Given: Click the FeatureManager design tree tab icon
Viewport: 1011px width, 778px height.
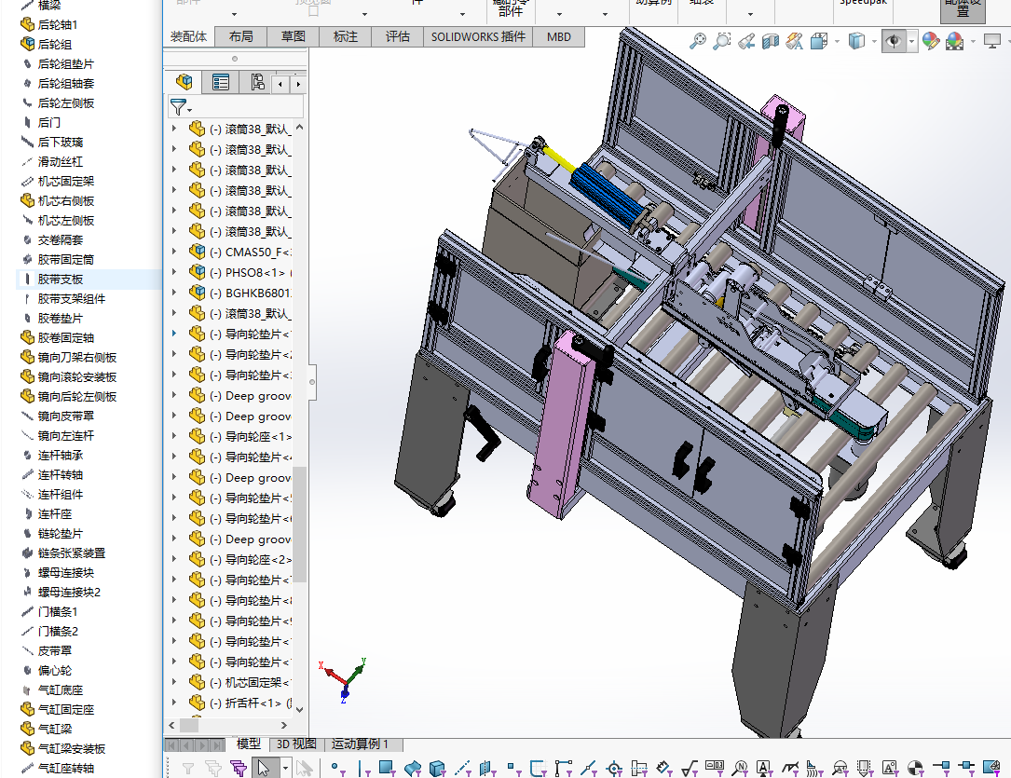Looking at the screenshot, I should tap(184, 83).
